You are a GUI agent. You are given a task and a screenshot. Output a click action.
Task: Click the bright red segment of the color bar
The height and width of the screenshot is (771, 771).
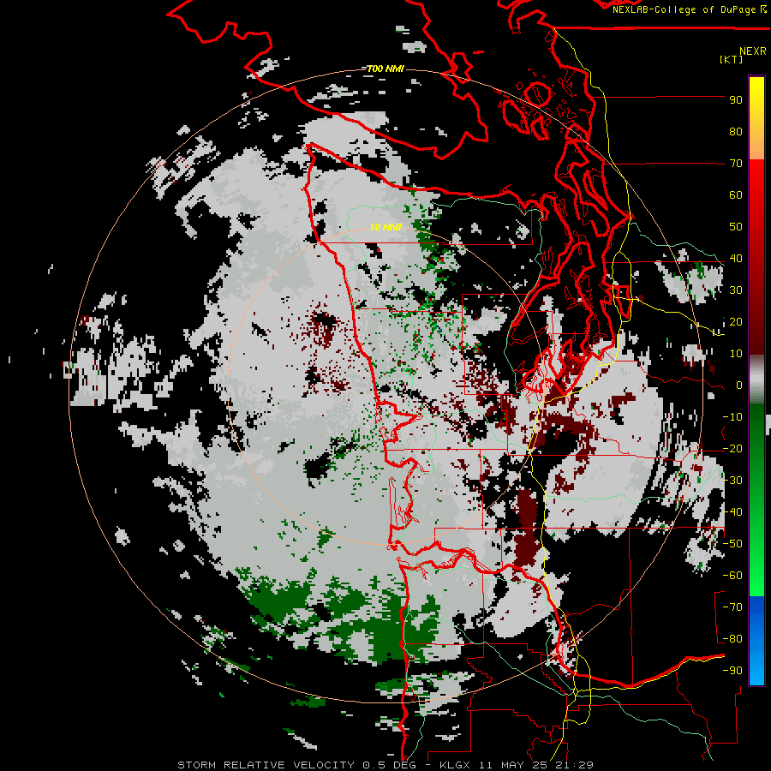pos(756,180)
